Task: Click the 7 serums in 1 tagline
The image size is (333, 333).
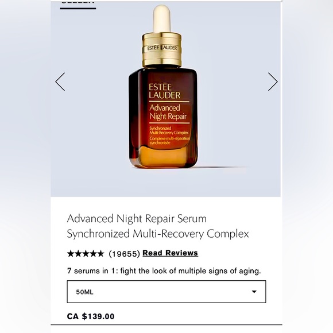Action: (x=164, y=271)
